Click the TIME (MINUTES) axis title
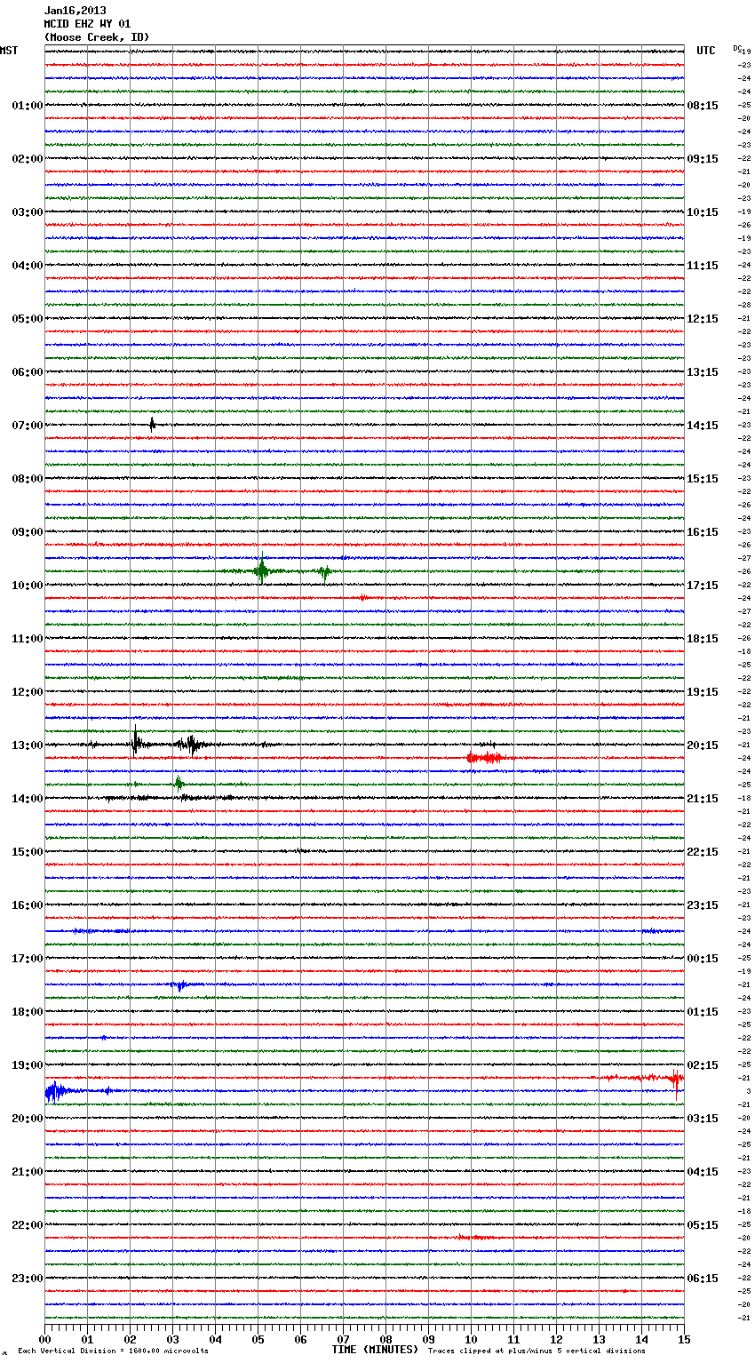755x1363 pixels. click(x=375, y=1350)
